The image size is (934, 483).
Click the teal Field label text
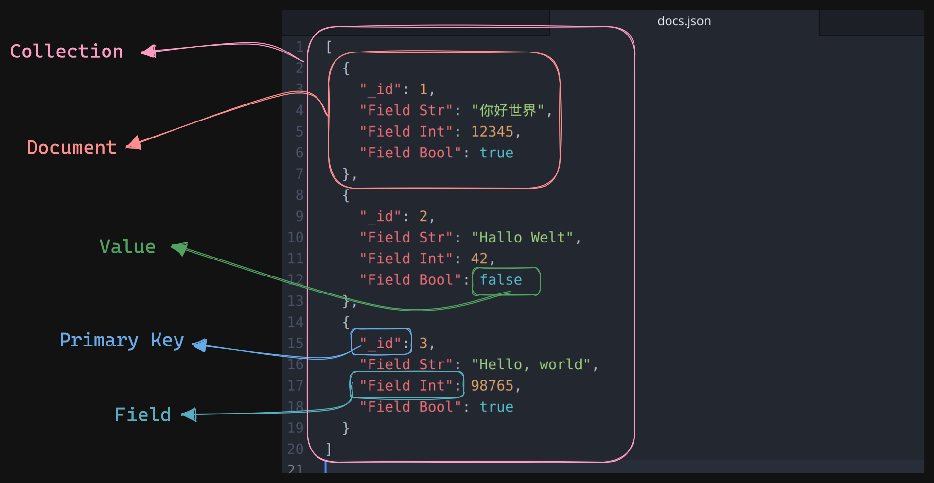click(143, 415)
